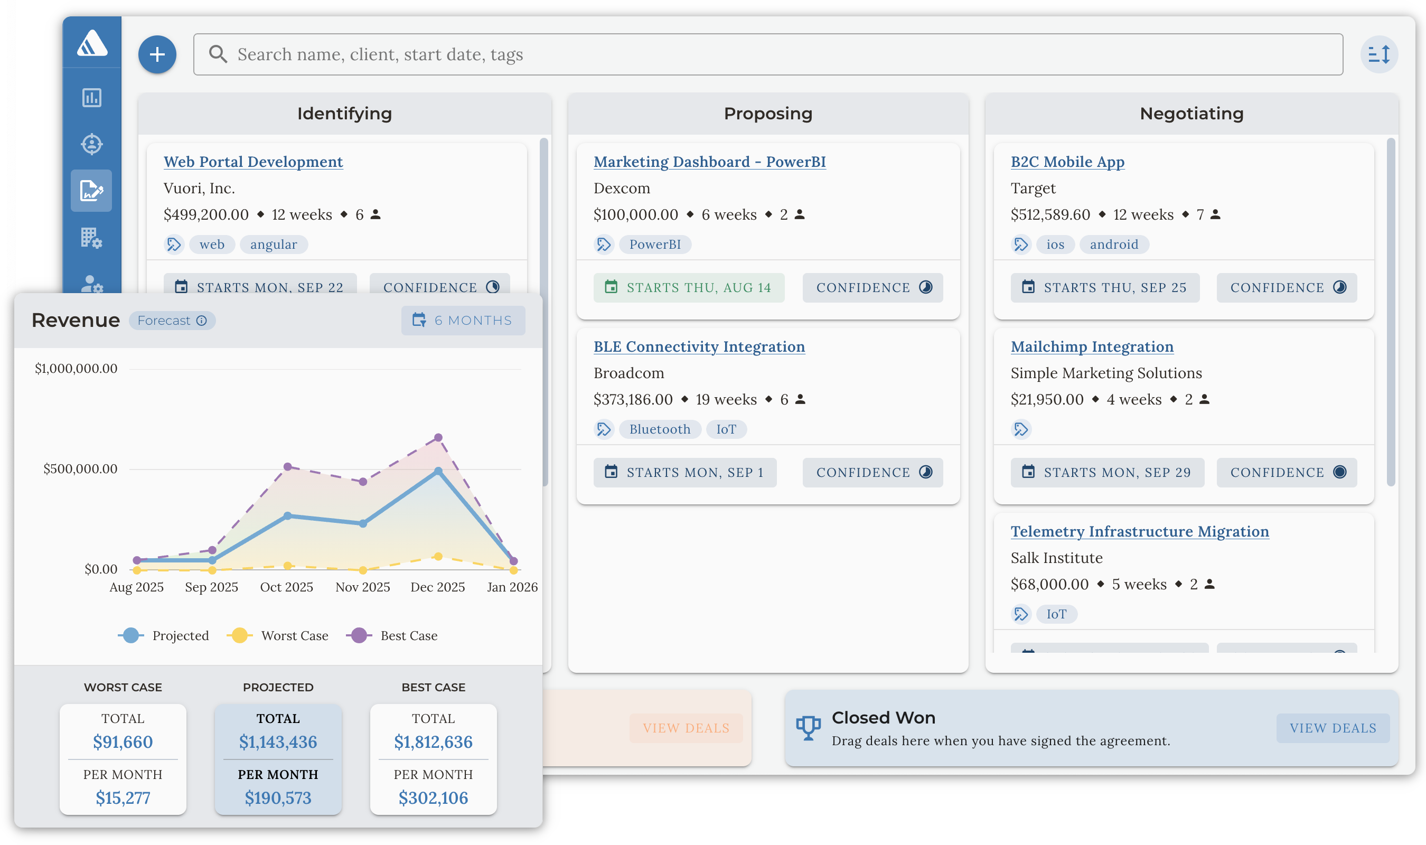Click Oct 2025 Projected data point
The width and height of the screenshot is (1426, 845).
tap(287, 516)
